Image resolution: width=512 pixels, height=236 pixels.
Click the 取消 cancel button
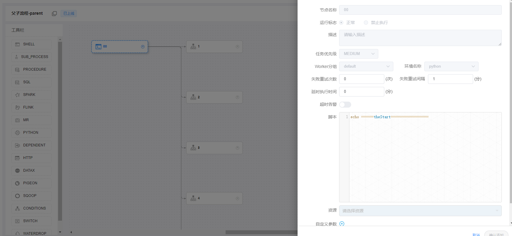point(476,234)
